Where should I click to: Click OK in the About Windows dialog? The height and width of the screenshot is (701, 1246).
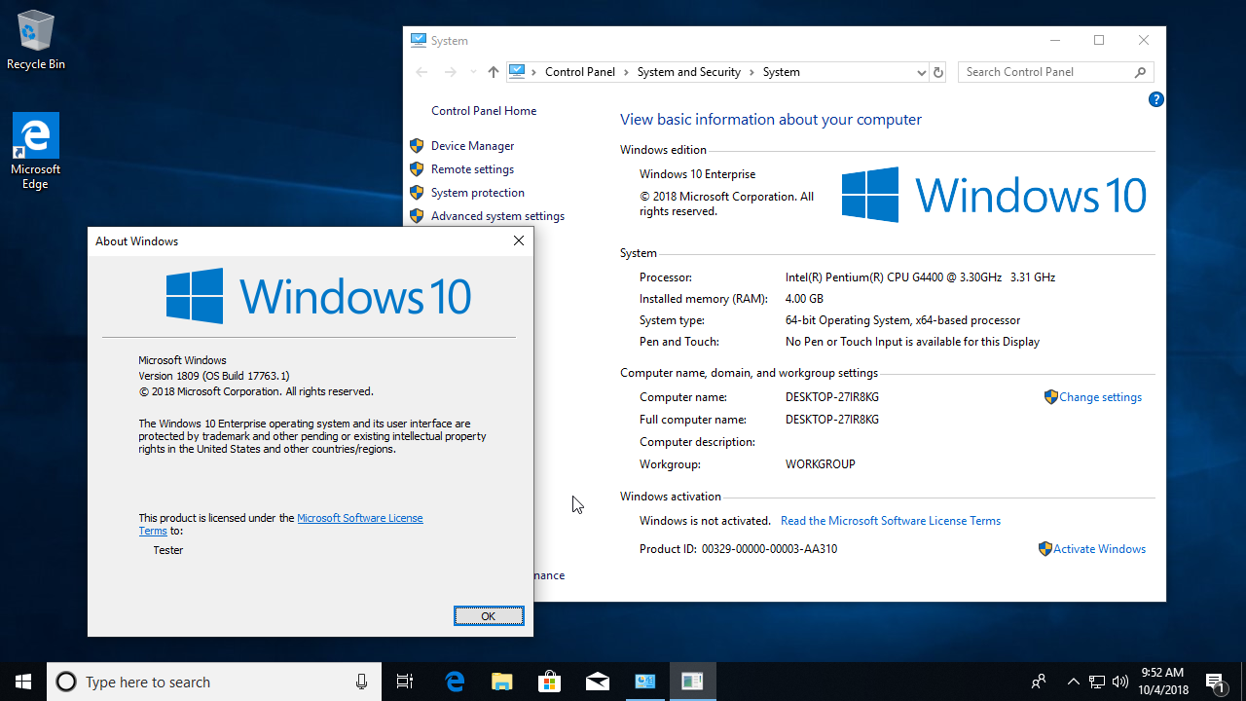(x=489, y=615)
